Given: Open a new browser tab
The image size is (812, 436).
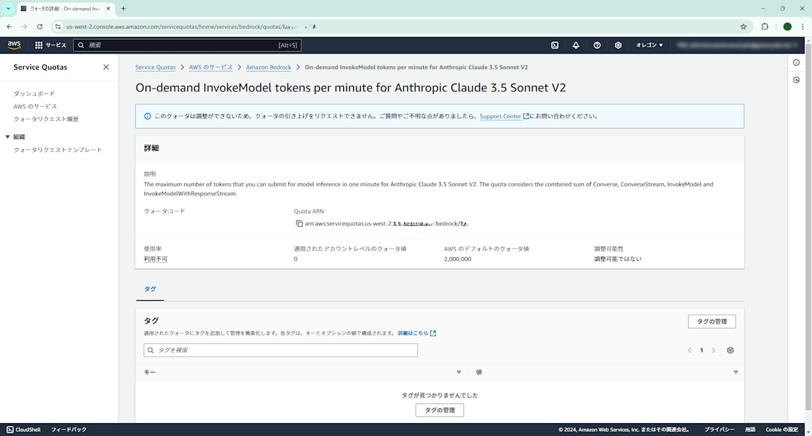Looking at the screenshot, I should (x=123, y=8).
